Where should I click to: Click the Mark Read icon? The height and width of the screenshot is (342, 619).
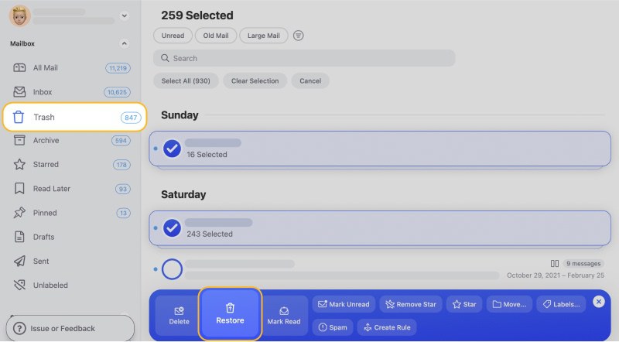283,311
